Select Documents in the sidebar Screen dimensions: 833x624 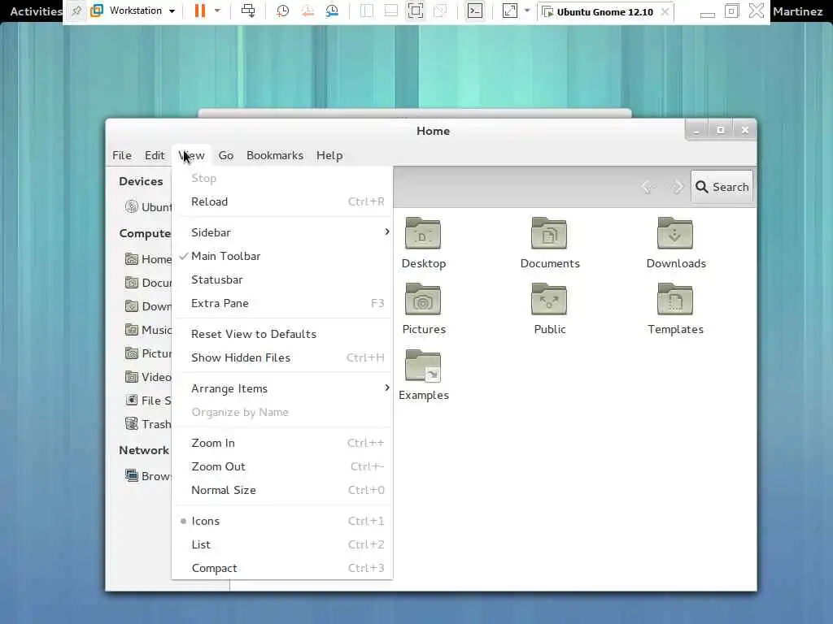148,283
